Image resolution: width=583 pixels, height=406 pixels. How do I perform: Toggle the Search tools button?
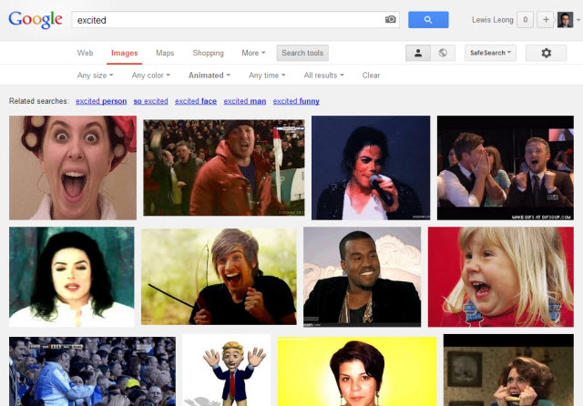point(302,53)
